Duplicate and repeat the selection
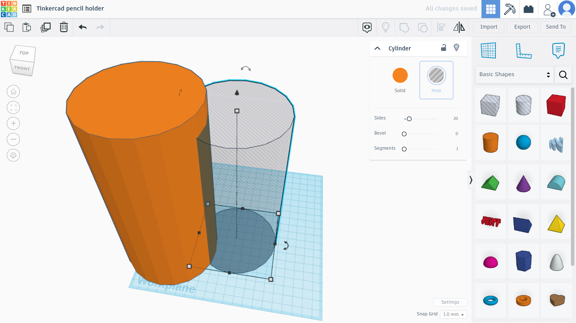Image resolution: width=576 pixels, height=323 pixels. 46,27
